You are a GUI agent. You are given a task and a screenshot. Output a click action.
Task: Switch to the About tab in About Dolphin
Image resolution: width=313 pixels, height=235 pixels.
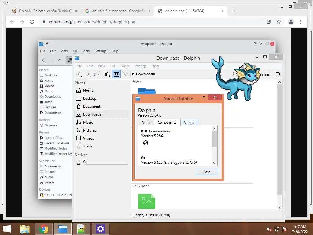[146, 123]
